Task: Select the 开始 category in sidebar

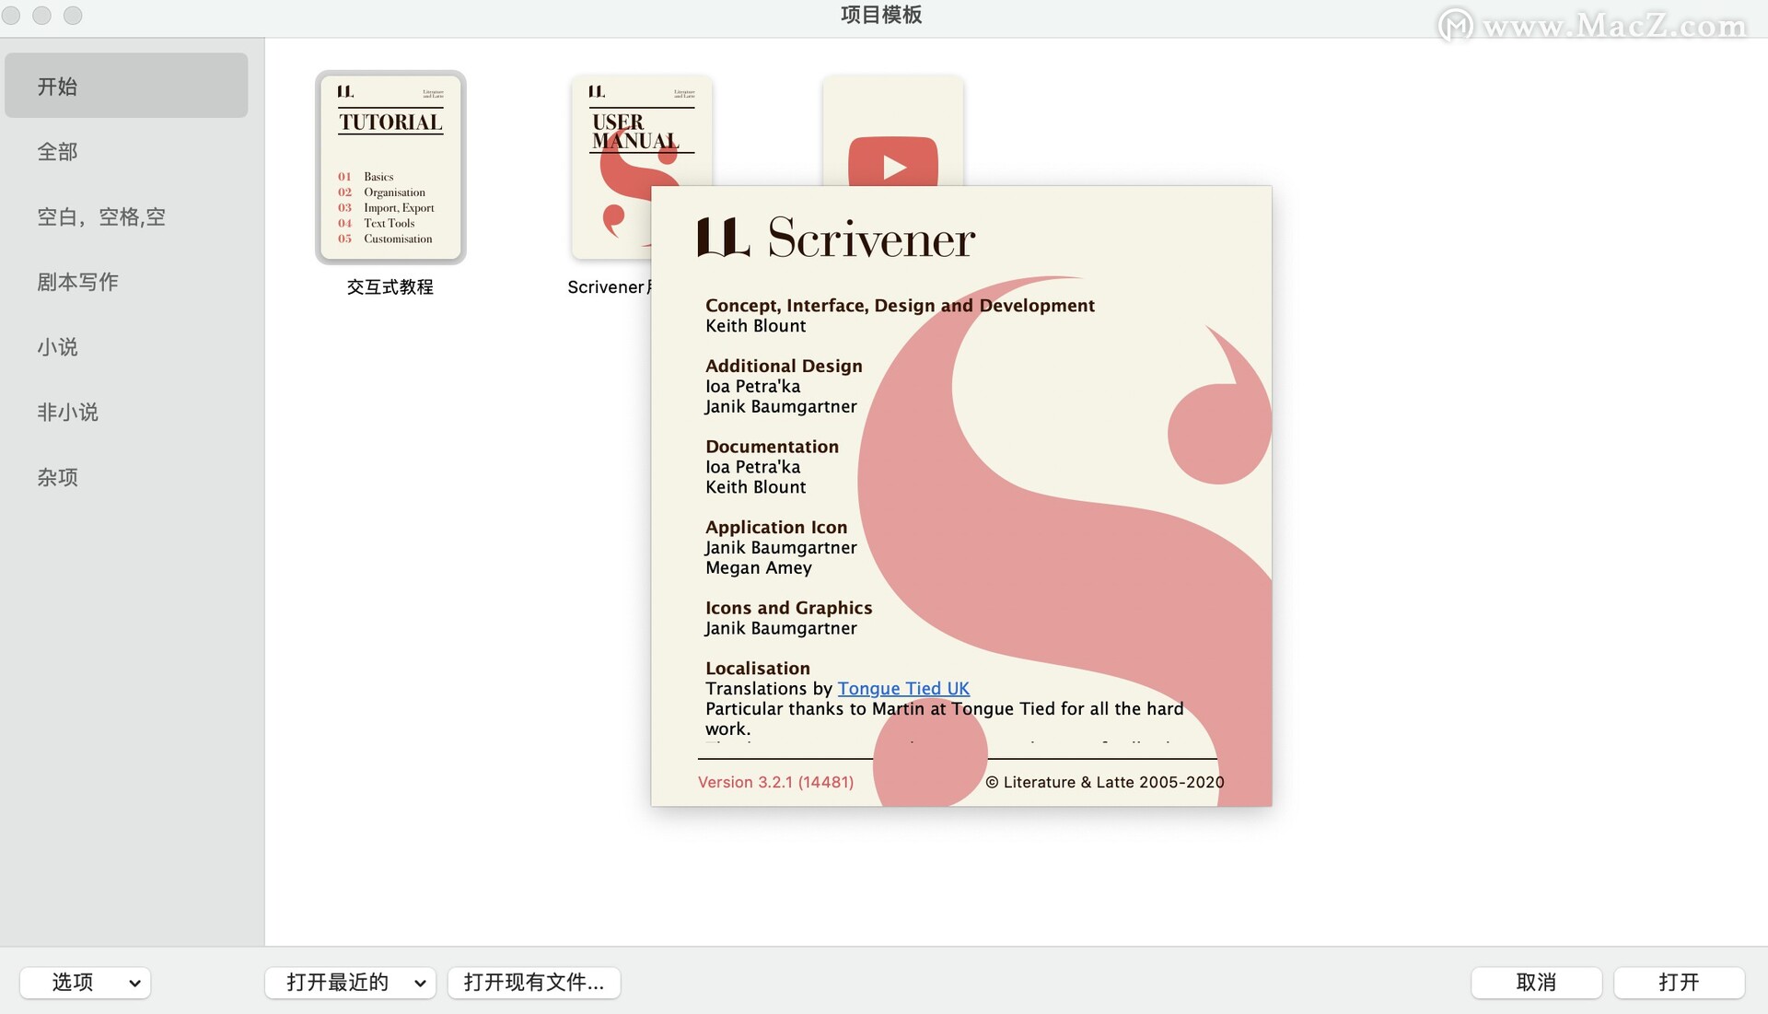Action: click(126, 86)
